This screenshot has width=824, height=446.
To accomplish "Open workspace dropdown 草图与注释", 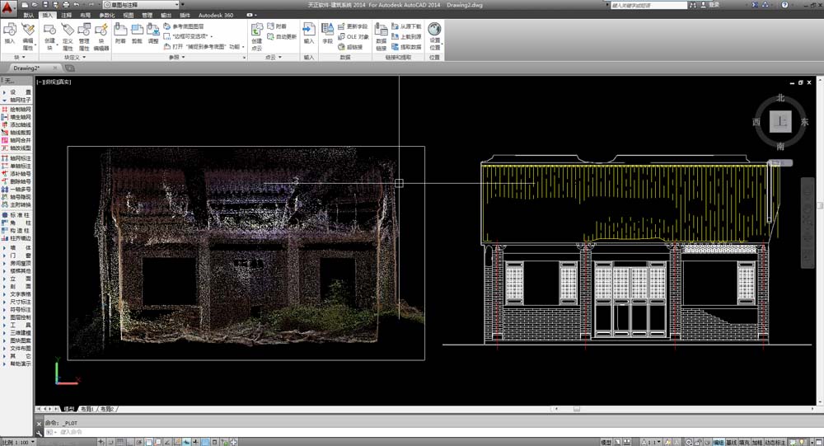I will tap(142, 5).
